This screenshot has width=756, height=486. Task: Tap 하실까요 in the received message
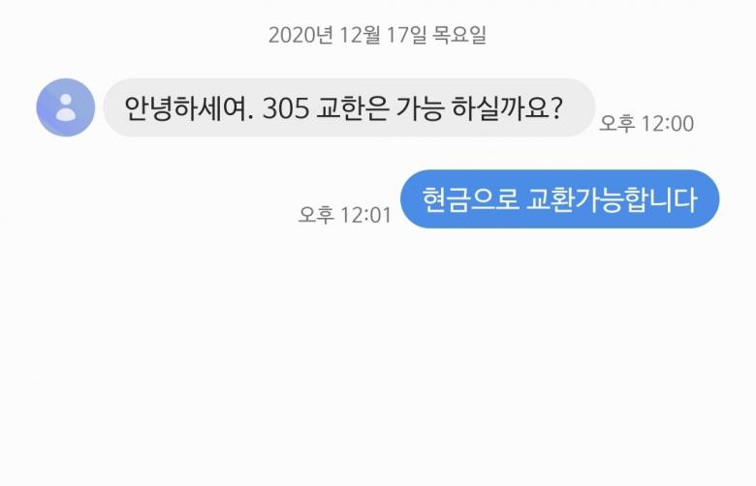[501, 108]
